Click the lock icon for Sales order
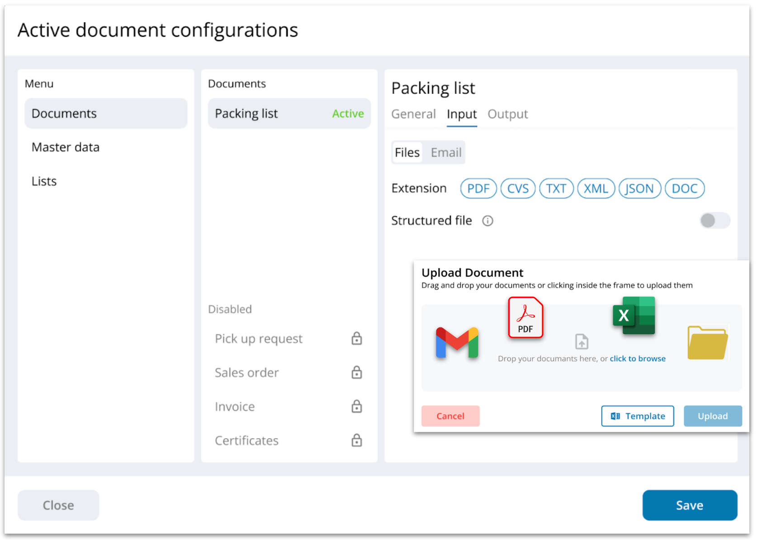 coord(357,372)
